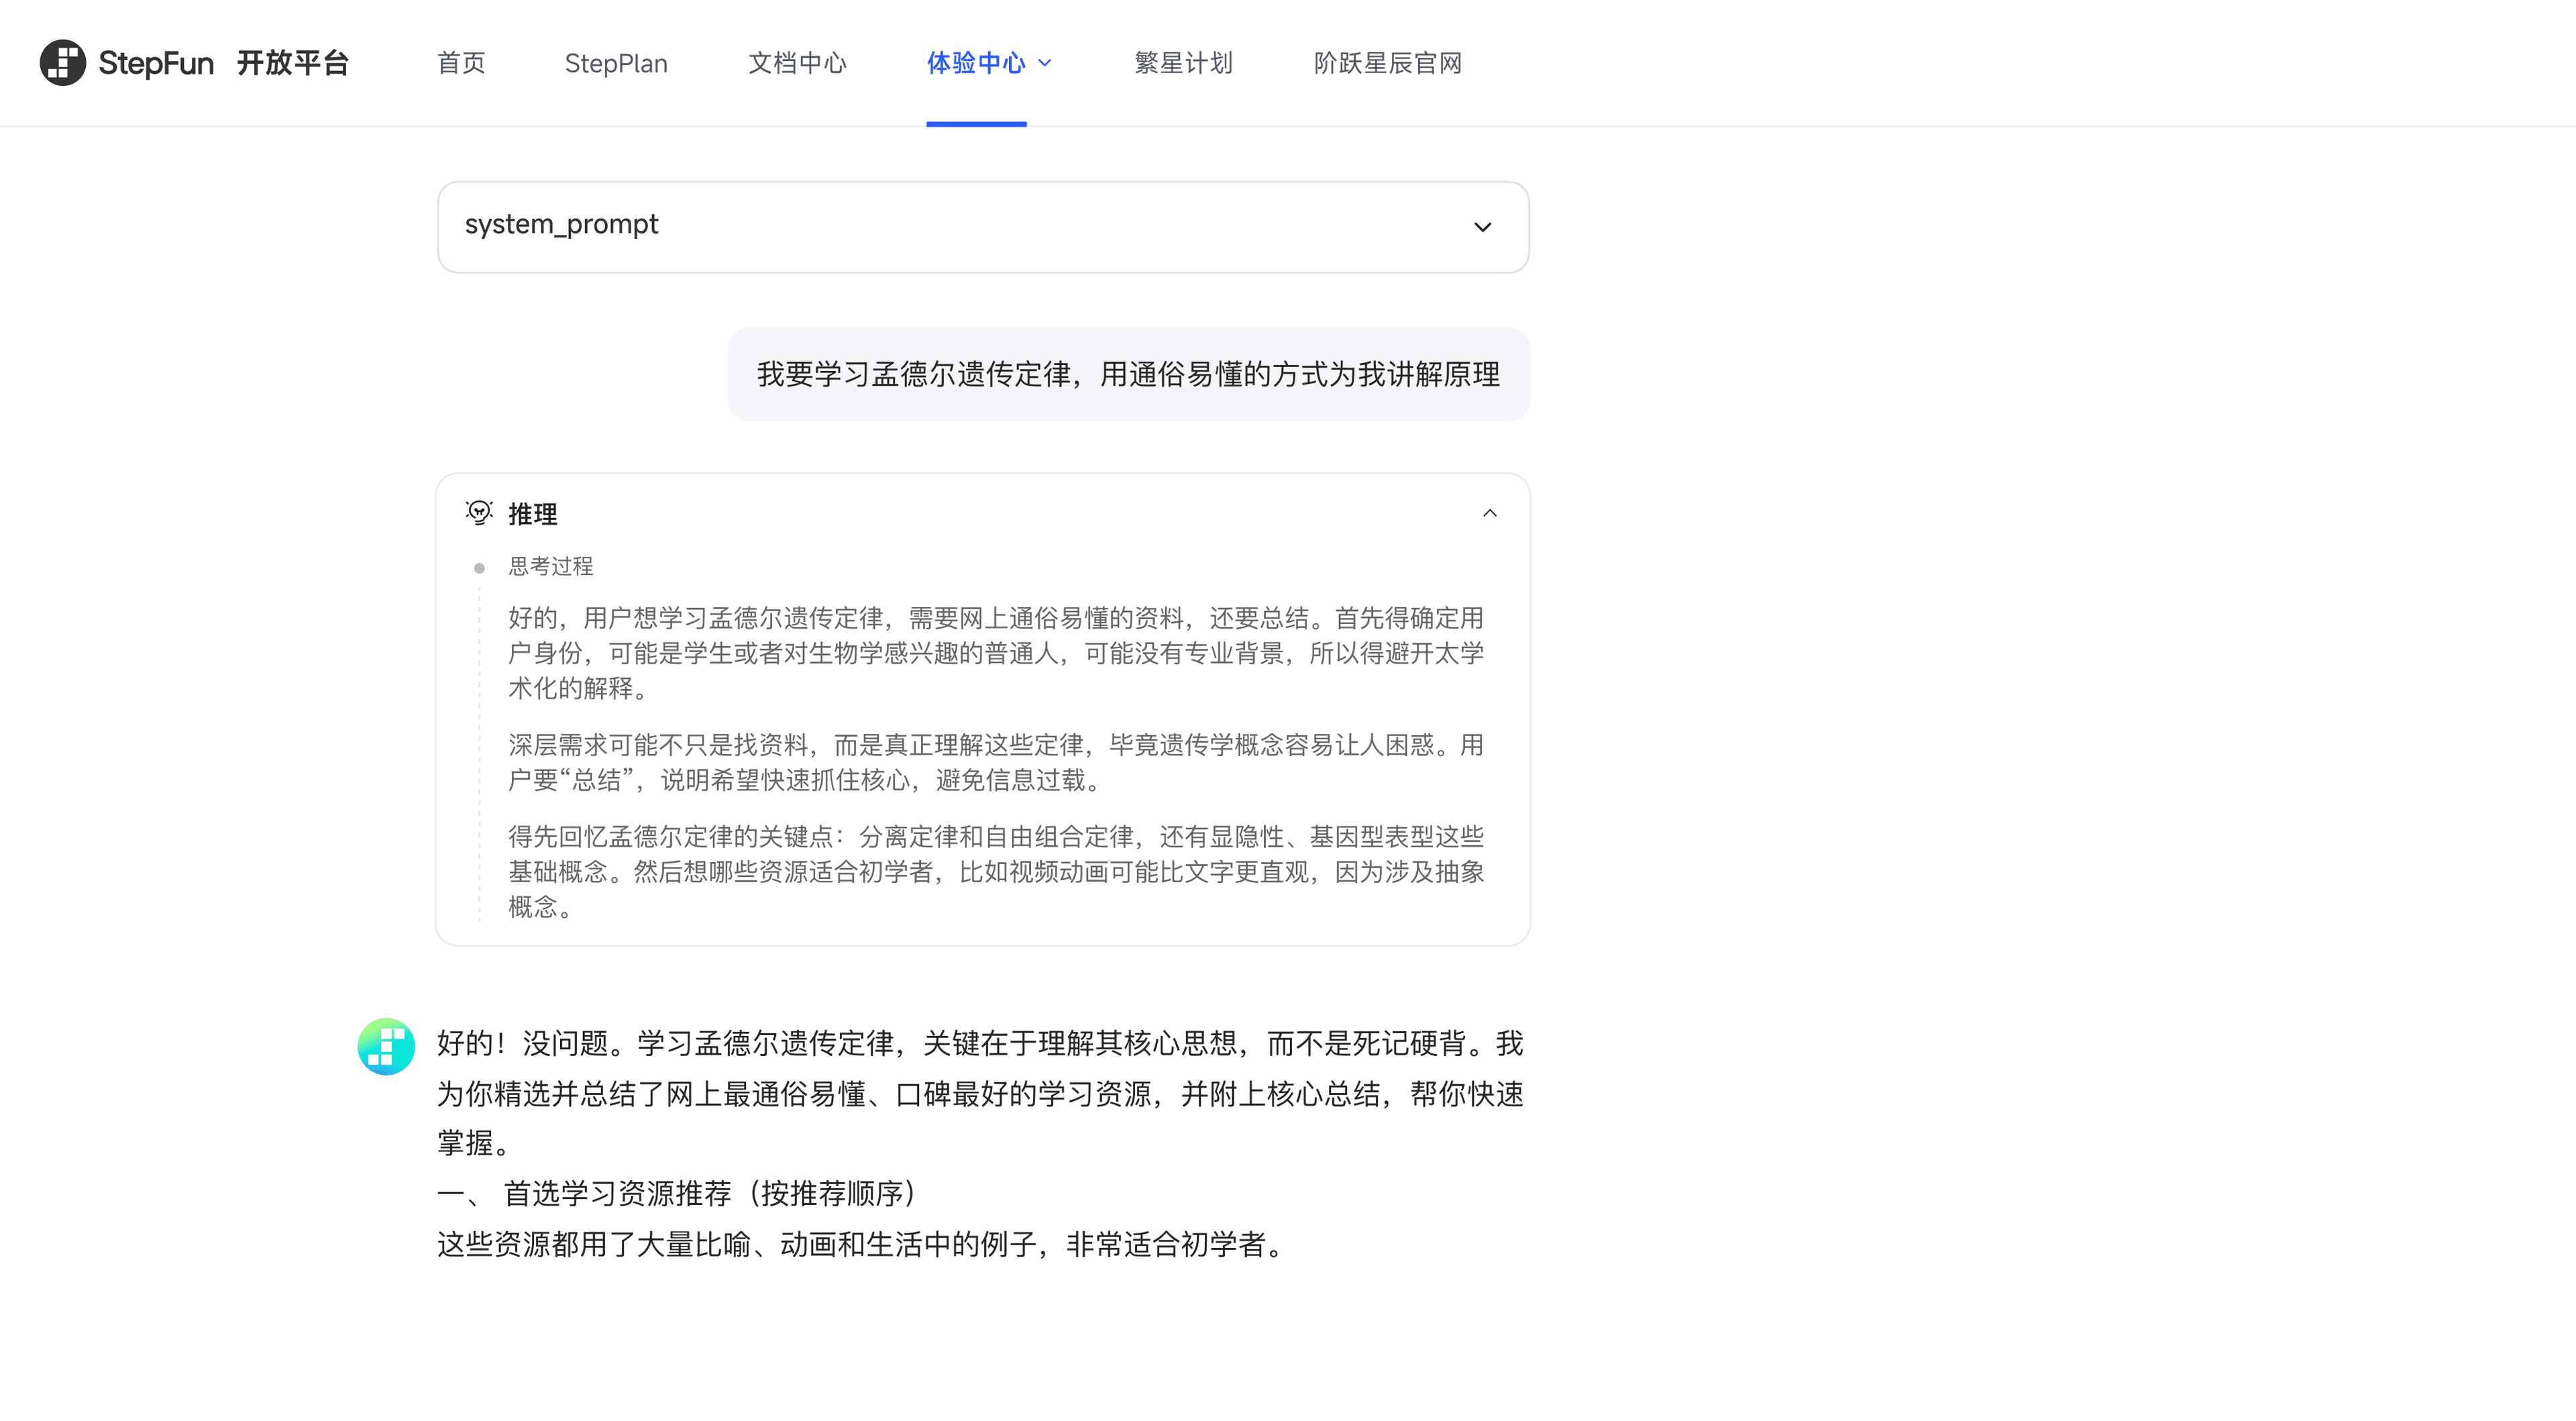Click the paragraph starting 好的，用户想学习
The image size is (2576, 1421).
pos(996,653)
